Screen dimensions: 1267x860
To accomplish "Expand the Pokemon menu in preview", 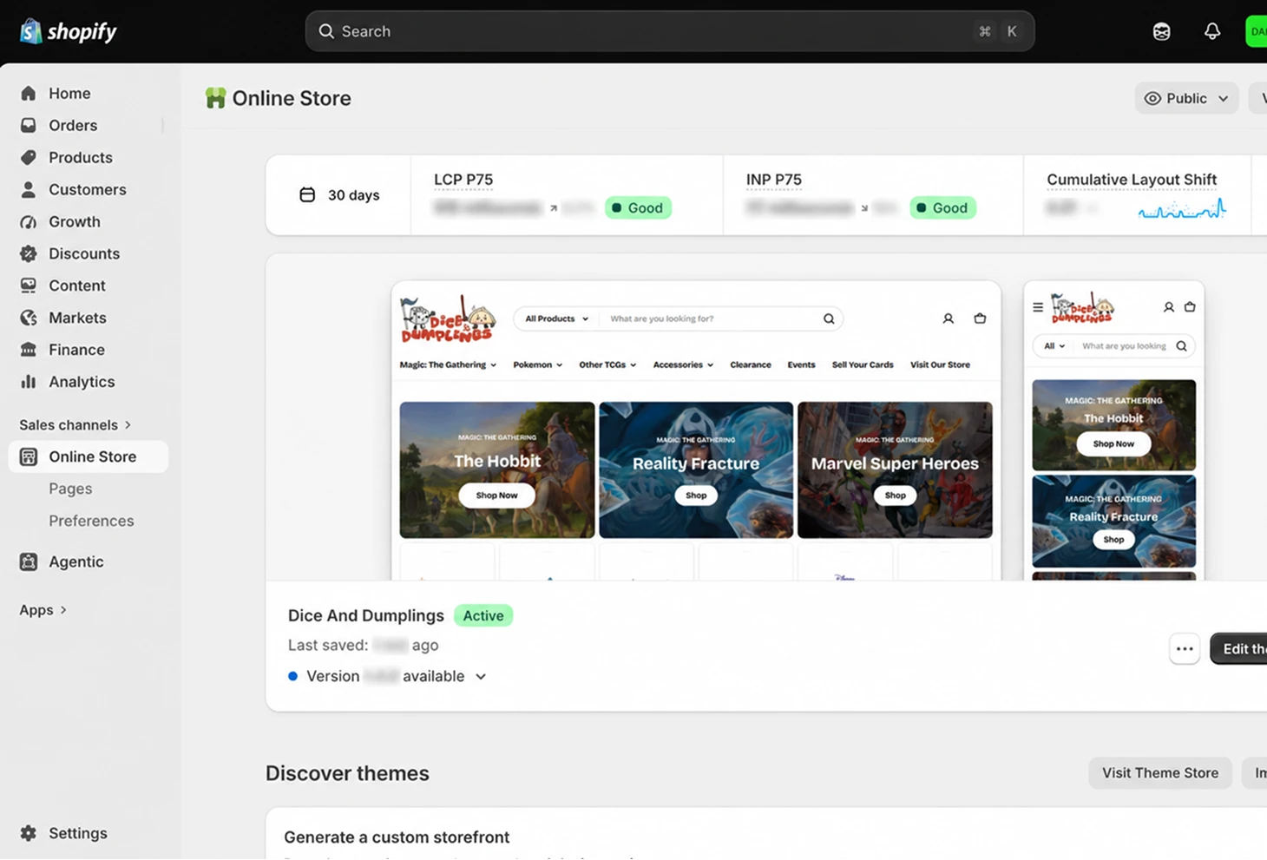I will (x=537, y=364).
